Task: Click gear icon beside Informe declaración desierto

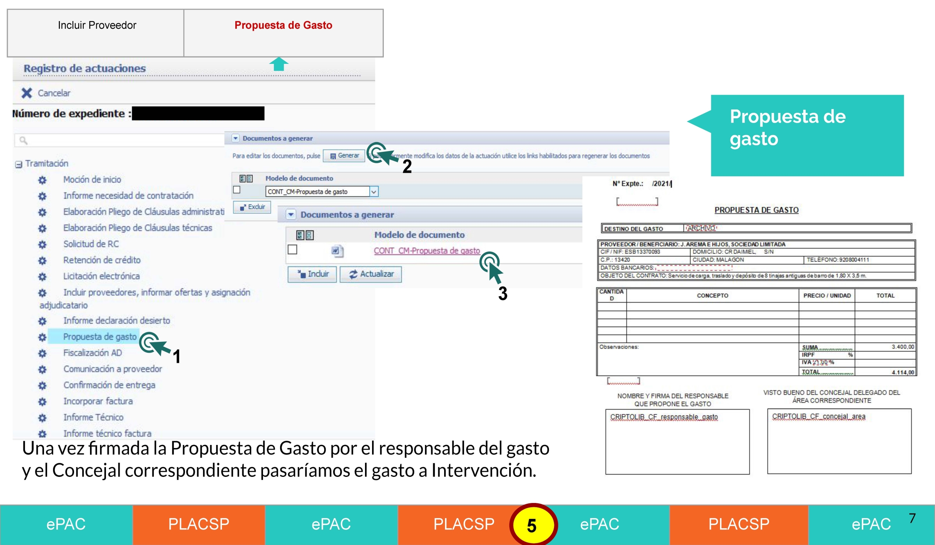Action: (42, 321)
